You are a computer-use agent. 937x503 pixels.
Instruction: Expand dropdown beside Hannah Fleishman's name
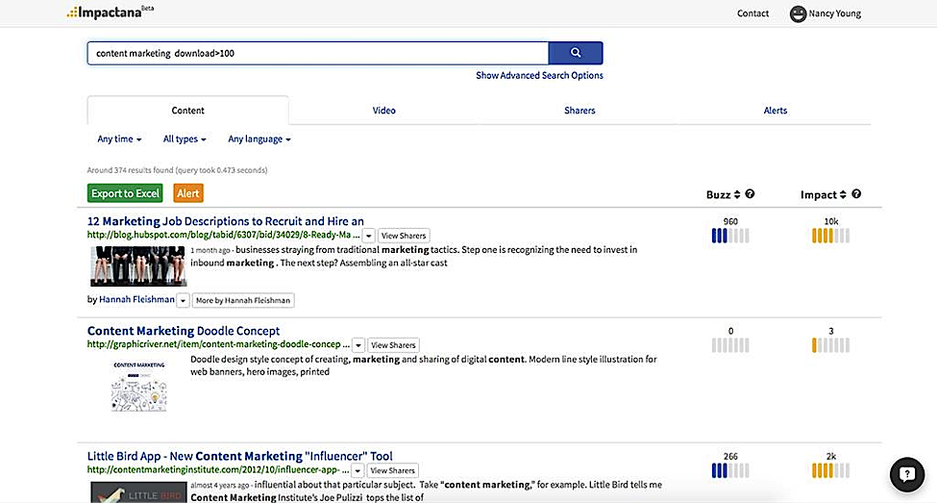183,300
